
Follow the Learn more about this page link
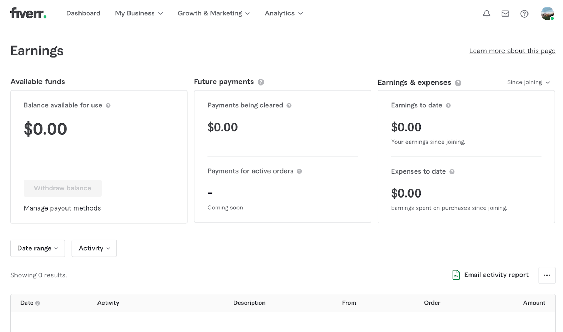512,51
